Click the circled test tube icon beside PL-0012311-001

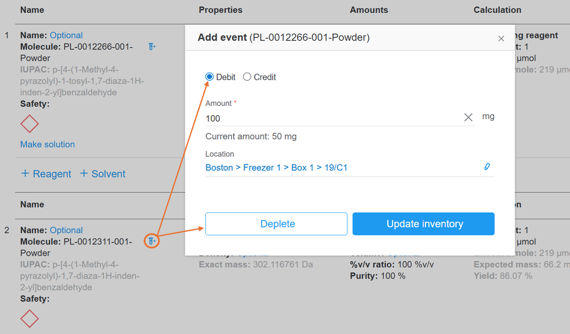tap(151, 241)
